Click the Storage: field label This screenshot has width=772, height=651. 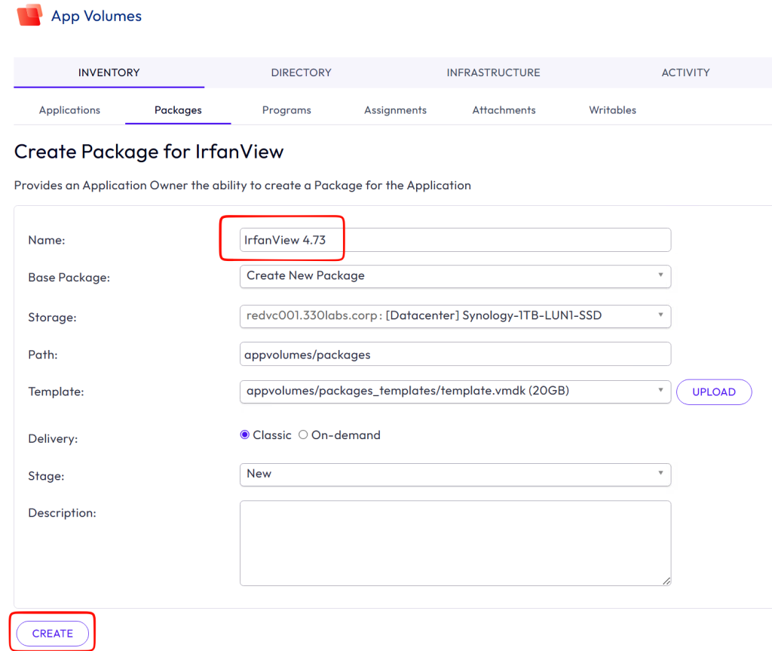pos(52,318)
